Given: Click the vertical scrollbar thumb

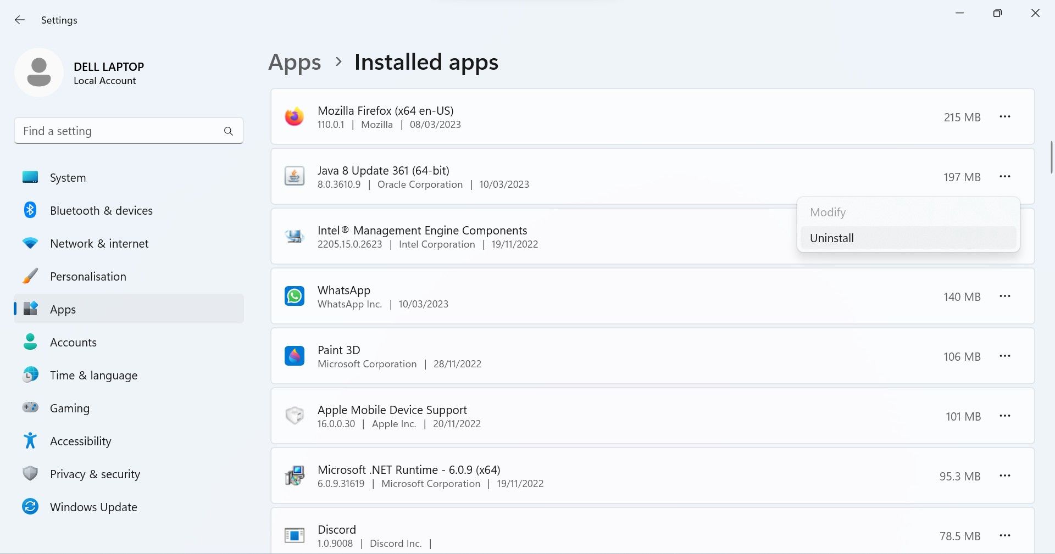Looking at the screenshot, I should (1051, 157).
